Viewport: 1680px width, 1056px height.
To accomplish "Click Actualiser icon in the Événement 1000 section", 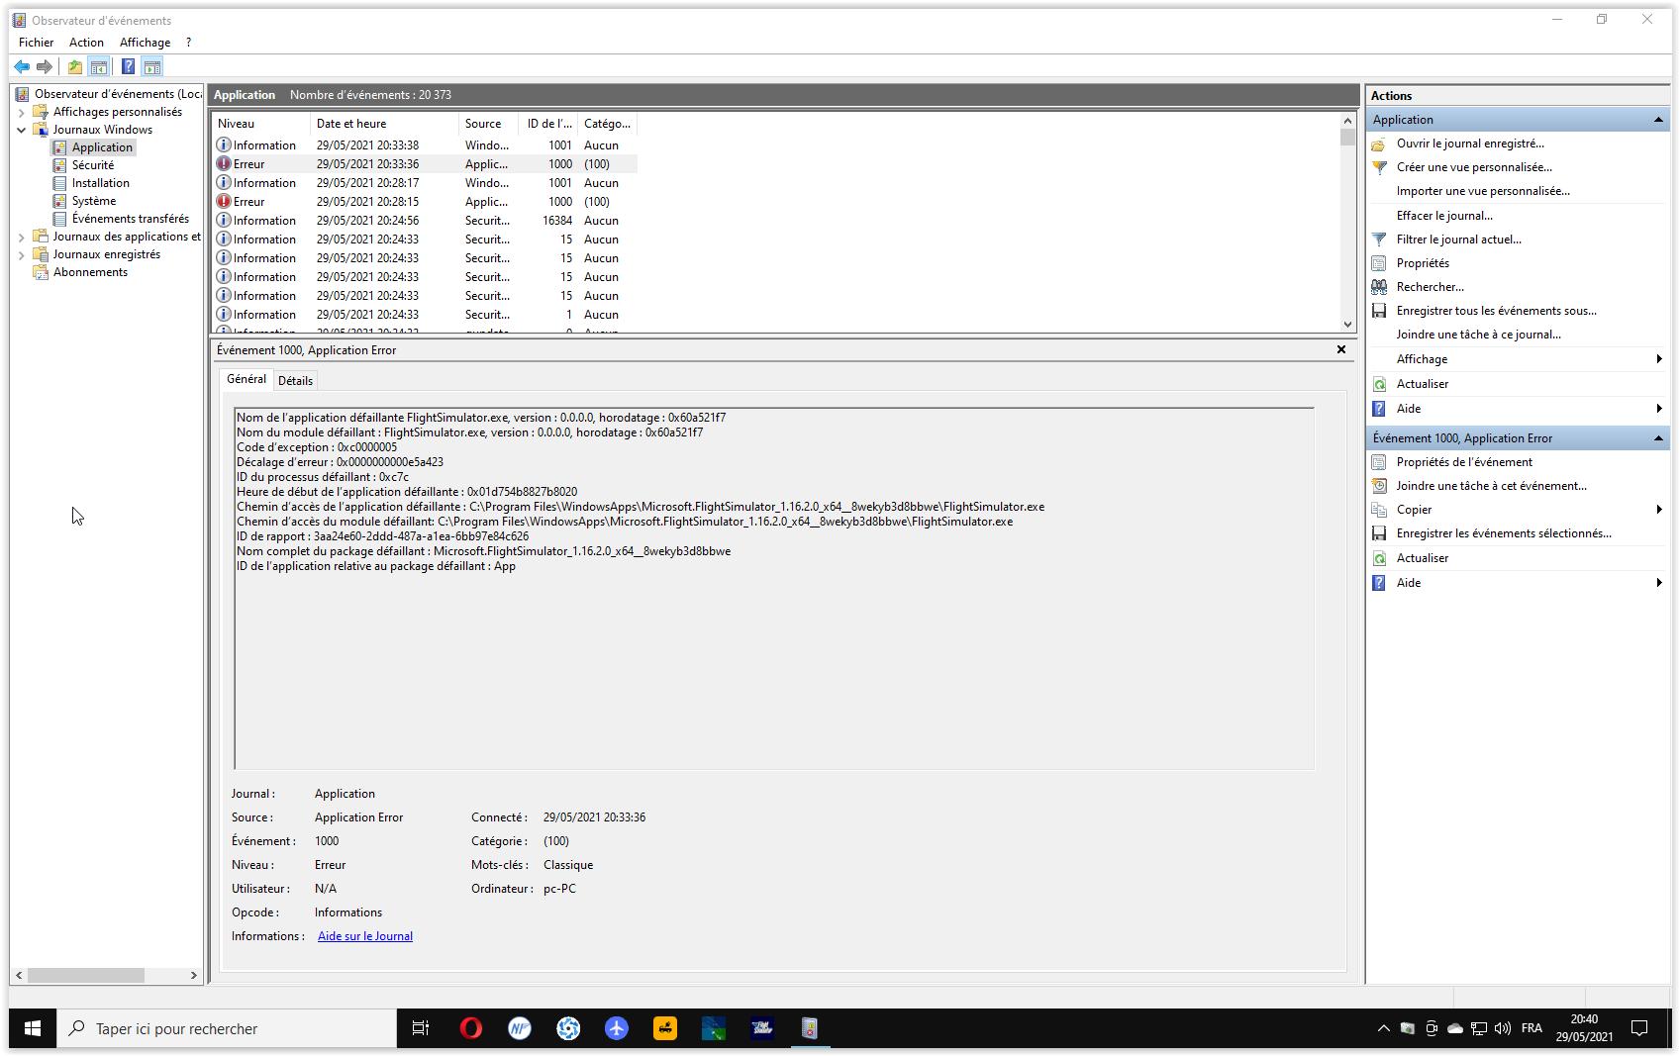I will point(1379,558).
